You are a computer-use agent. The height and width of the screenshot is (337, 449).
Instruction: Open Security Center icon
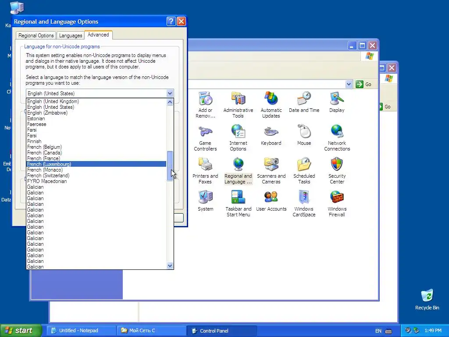point(337,171)
